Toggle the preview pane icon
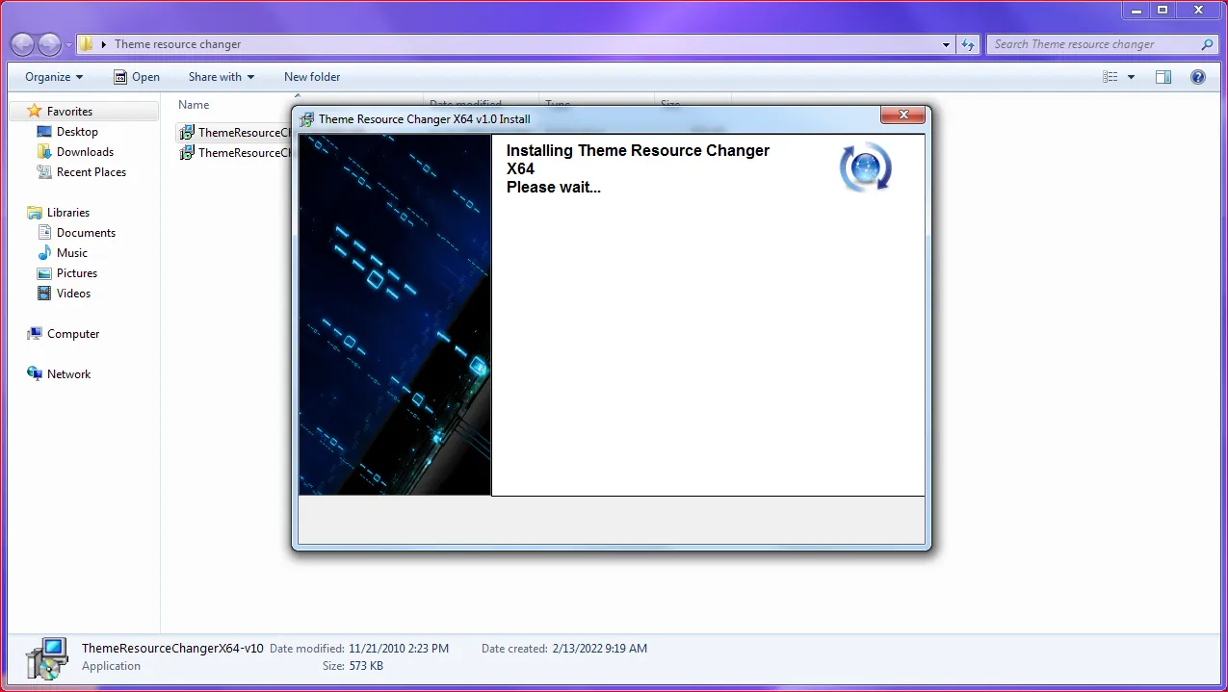The image size is (1228, 692). [x=1163, y=77]
